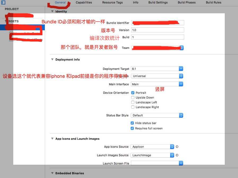Open the Devices Universal dropdown
The image size is (238, 178).
point(157,76)
